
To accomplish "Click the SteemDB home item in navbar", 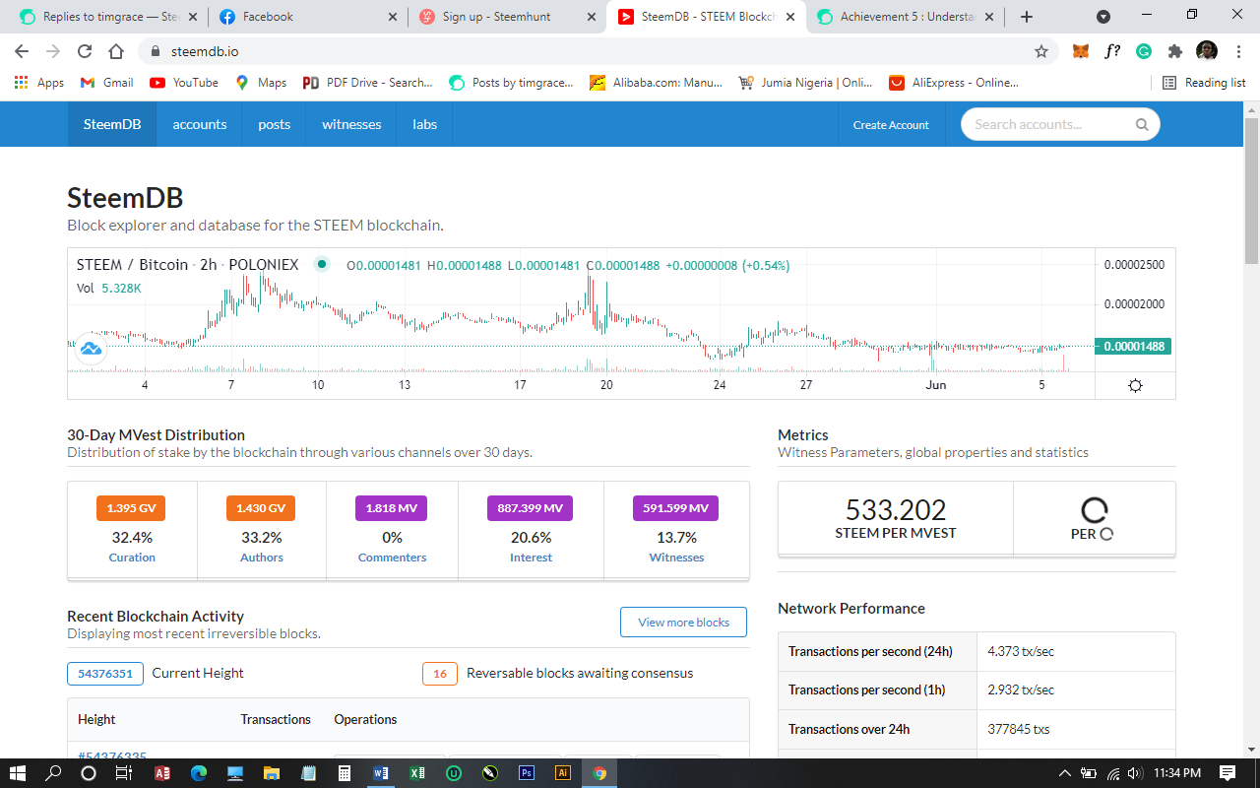I will coord(112,124).
